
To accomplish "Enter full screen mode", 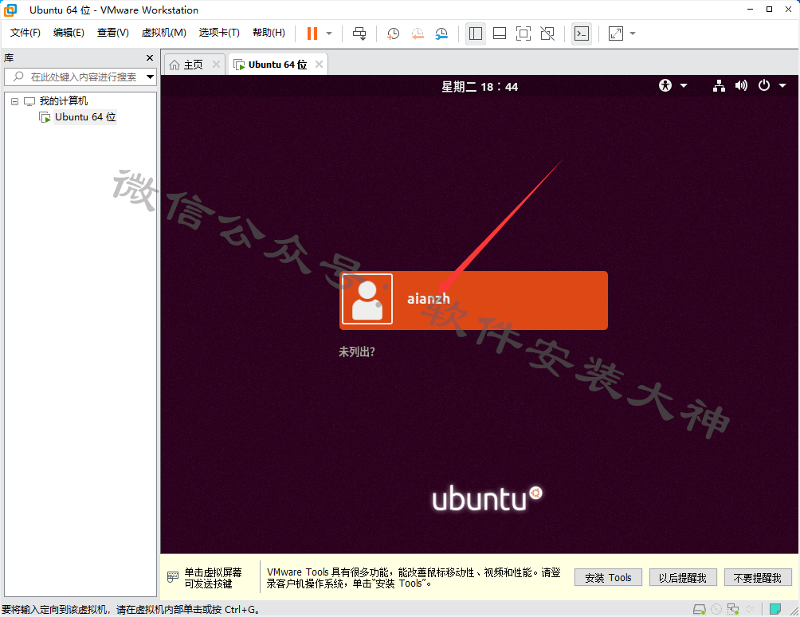I will [524, 33].
